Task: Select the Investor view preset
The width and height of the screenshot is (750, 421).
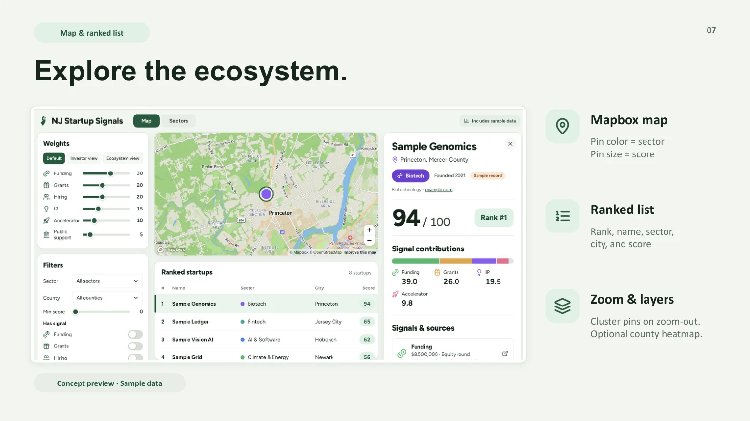Action: tap(84, 158)
